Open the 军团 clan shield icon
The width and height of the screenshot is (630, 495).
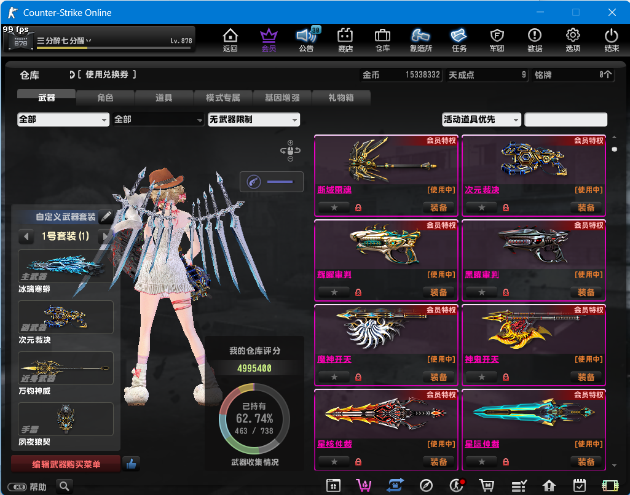click(x=497, y=40)
